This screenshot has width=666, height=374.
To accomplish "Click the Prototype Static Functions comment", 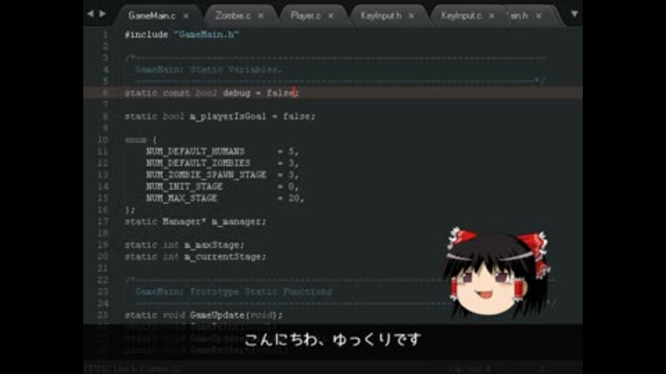I will 234,292.
